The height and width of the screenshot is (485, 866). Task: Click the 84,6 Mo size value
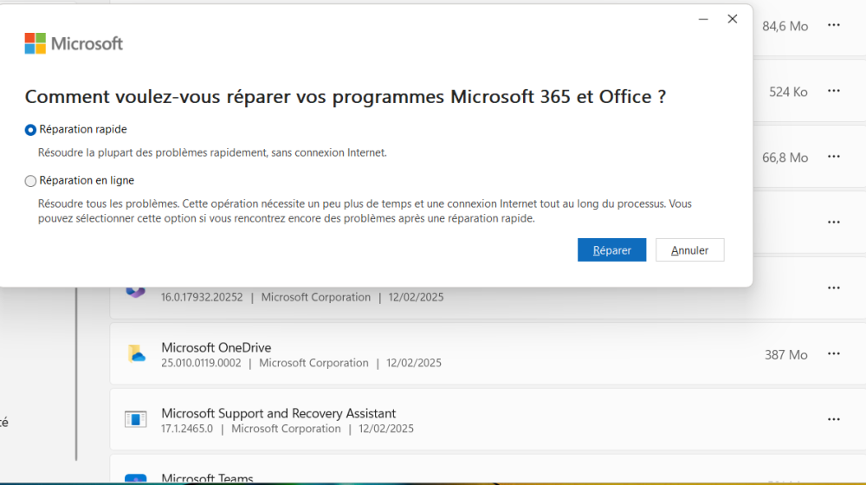[785, 26]
